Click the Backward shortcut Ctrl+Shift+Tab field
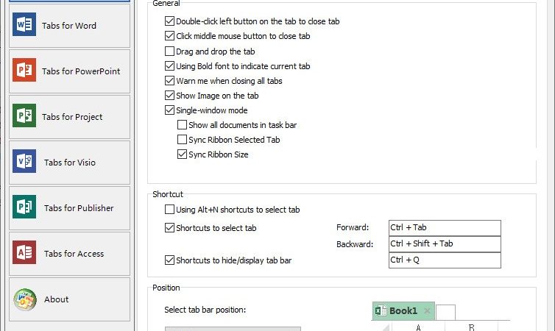Viewport: 555px width, 331px height. tap(445, 244)
